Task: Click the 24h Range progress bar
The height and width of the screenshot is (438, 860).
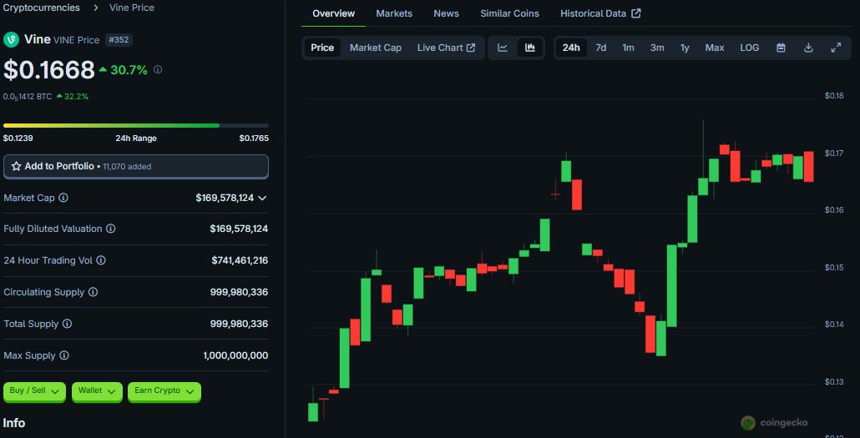Action: (x=136, y=125)
